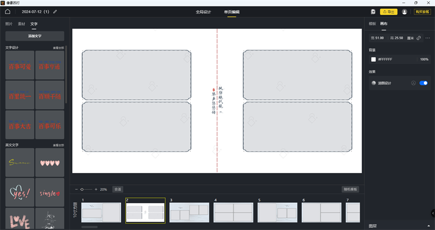
Task: Click the 添加文字 button
Action: point(35,36)
